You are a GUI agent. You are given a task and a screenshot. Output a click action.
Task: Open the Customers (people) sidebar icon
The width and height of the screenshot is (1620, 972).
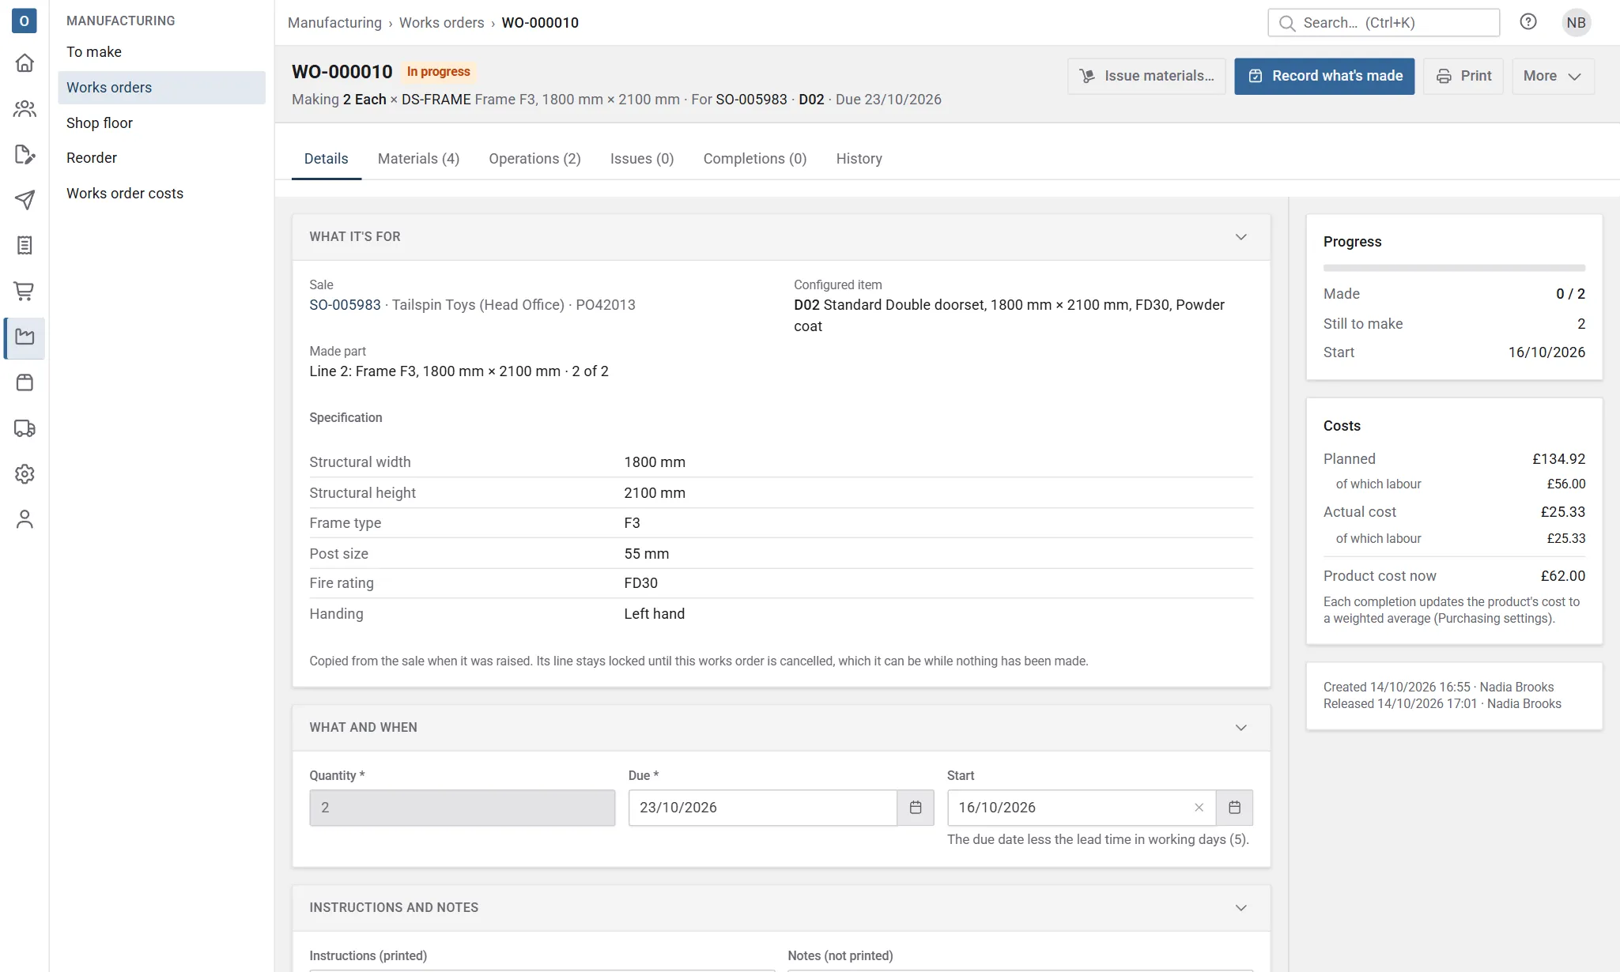pyautogui.click(x=25, y=108)
